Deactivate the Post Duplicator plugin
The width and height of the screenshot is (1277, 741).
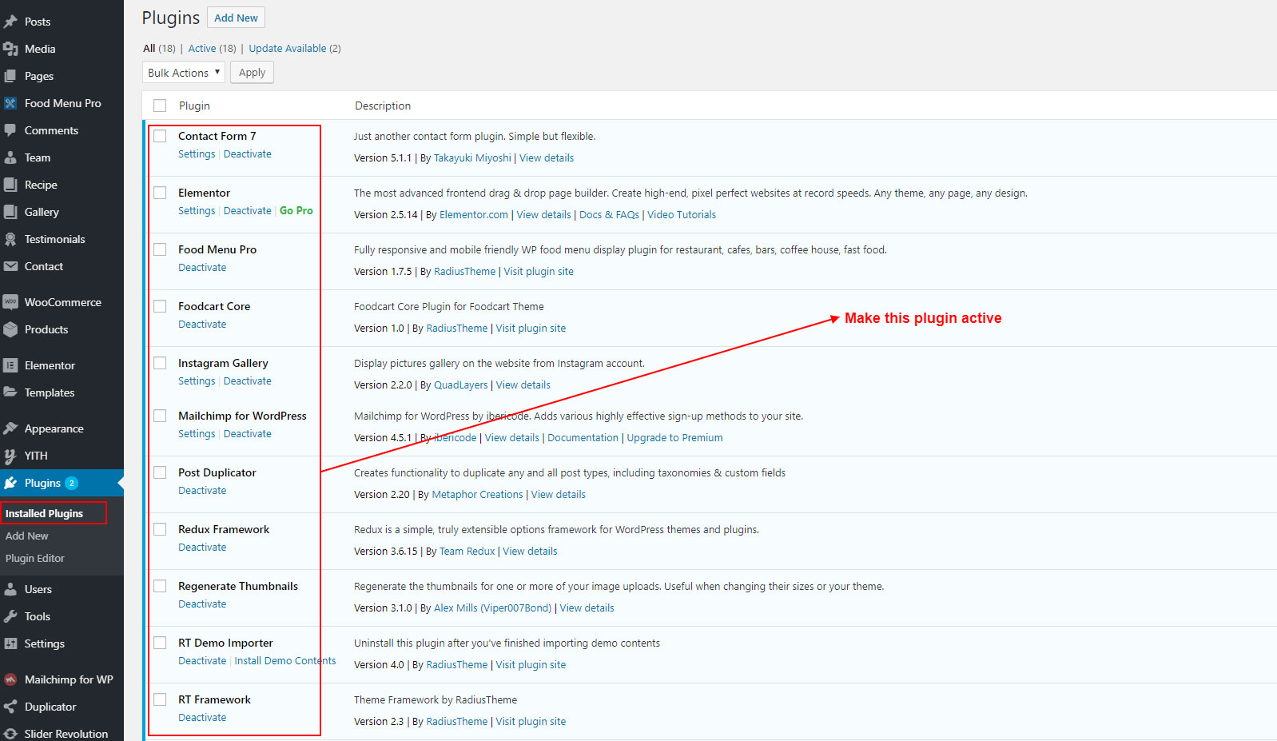[x=202, y=491]
